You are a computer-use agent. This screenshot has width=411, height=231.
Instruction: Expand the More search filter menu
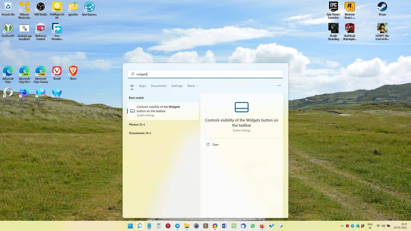click(x=192, y=86)
